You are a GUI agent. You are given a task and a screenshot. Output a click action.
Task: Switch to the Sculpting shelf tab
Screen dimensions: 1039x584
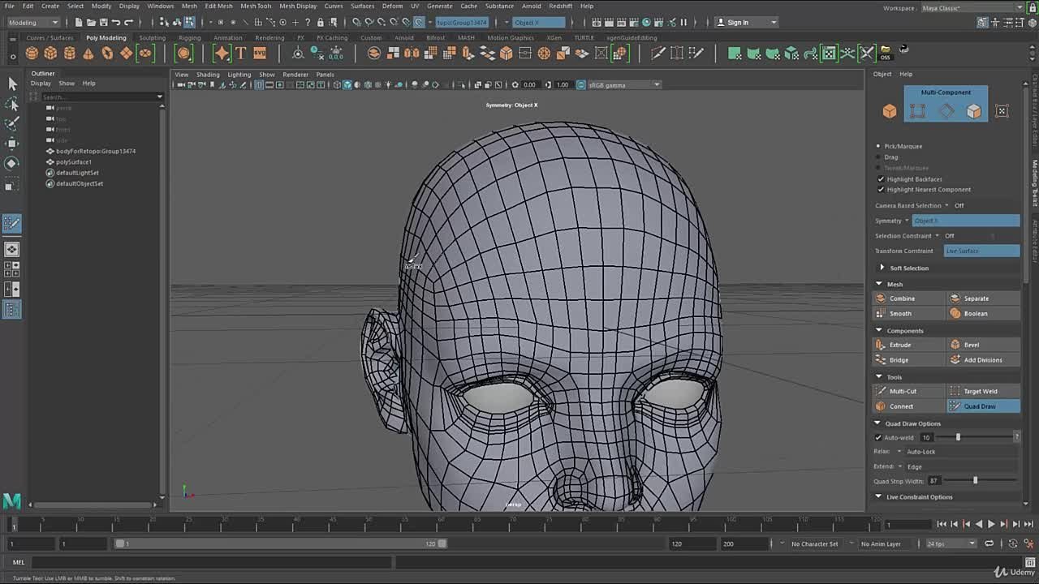click(152, 37)
